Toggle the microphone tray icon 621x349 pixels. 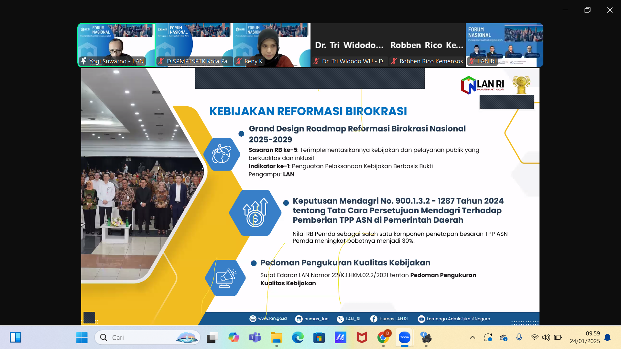[519, 337]
